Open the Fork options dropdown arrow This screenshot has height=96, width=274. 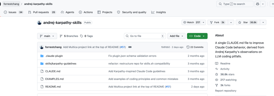click(231, 22)
